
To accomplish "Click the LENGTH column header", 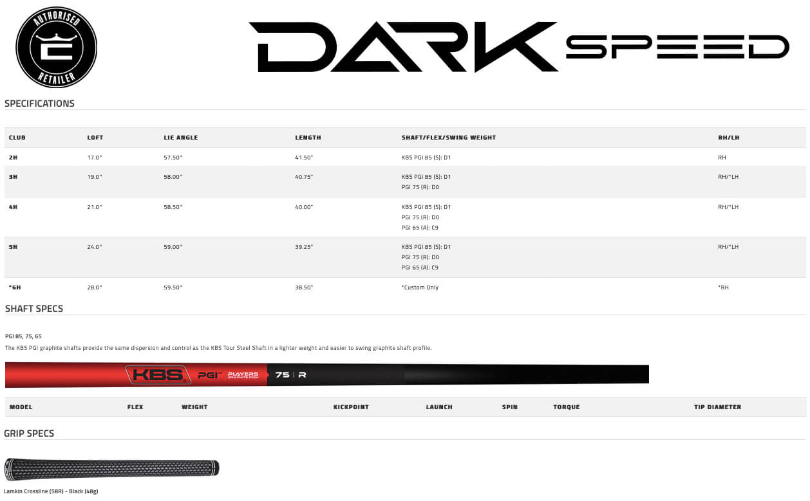I will coord(308,138).
